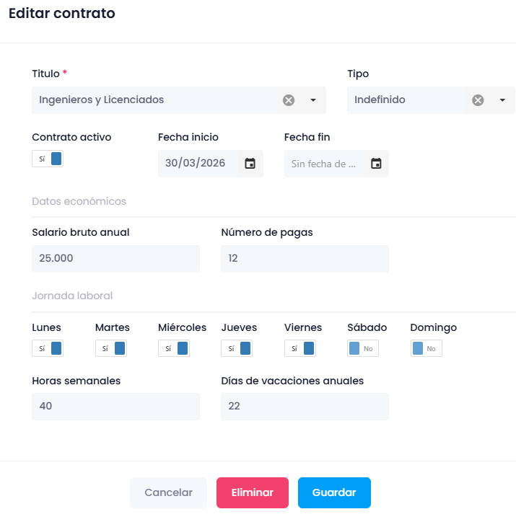The width and height of the screenshot is (516, 522).
Task: Expand the Tipo dropdown arrow
Action: (502, 100)
